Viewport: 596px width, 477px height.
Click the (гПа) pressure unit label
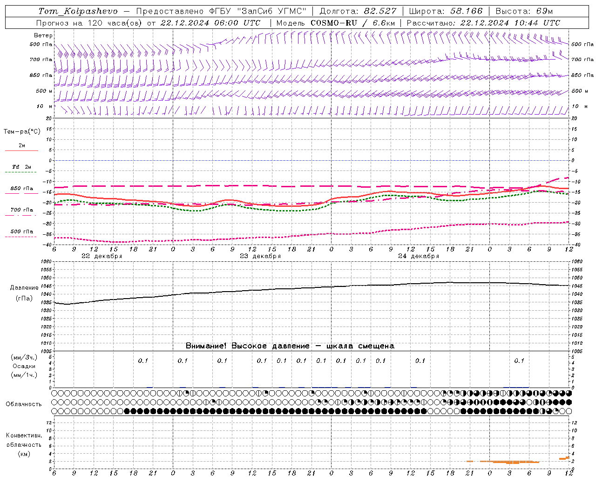click(24, 299)
